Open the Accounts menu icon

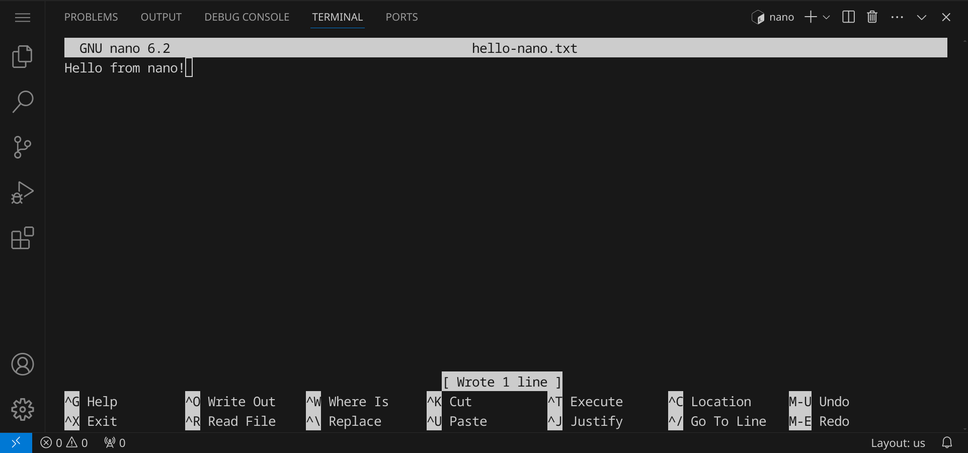(x=22, y=364)
